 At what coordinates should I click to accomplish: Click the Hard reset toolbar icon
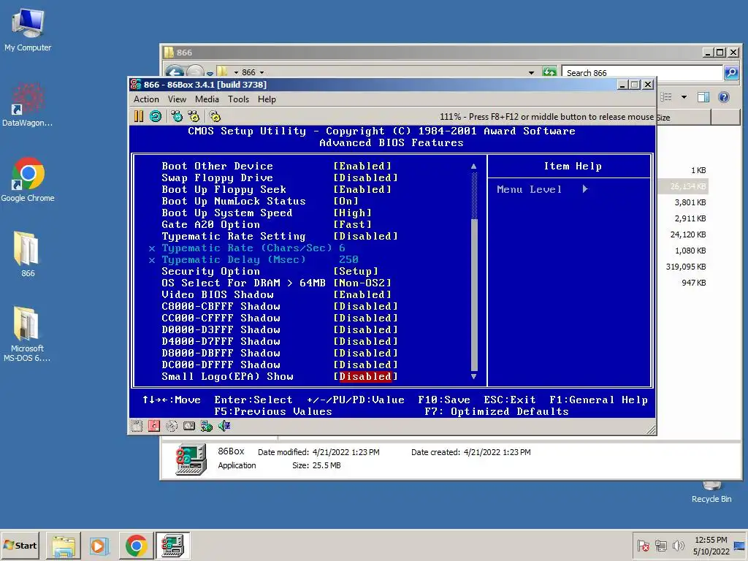pyautogui.click(x=156, y=116)
